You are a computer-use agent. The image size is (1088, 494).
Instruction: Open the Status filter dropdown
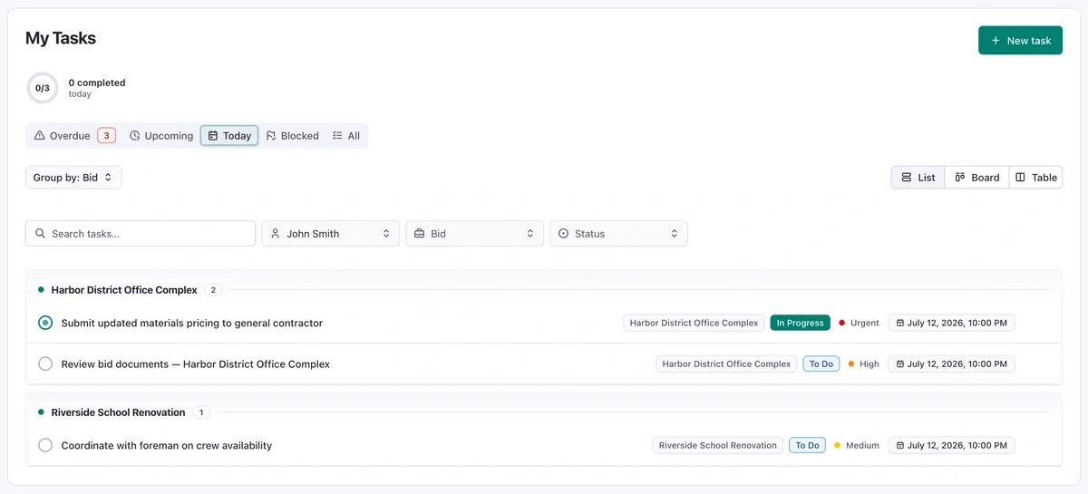619,234
